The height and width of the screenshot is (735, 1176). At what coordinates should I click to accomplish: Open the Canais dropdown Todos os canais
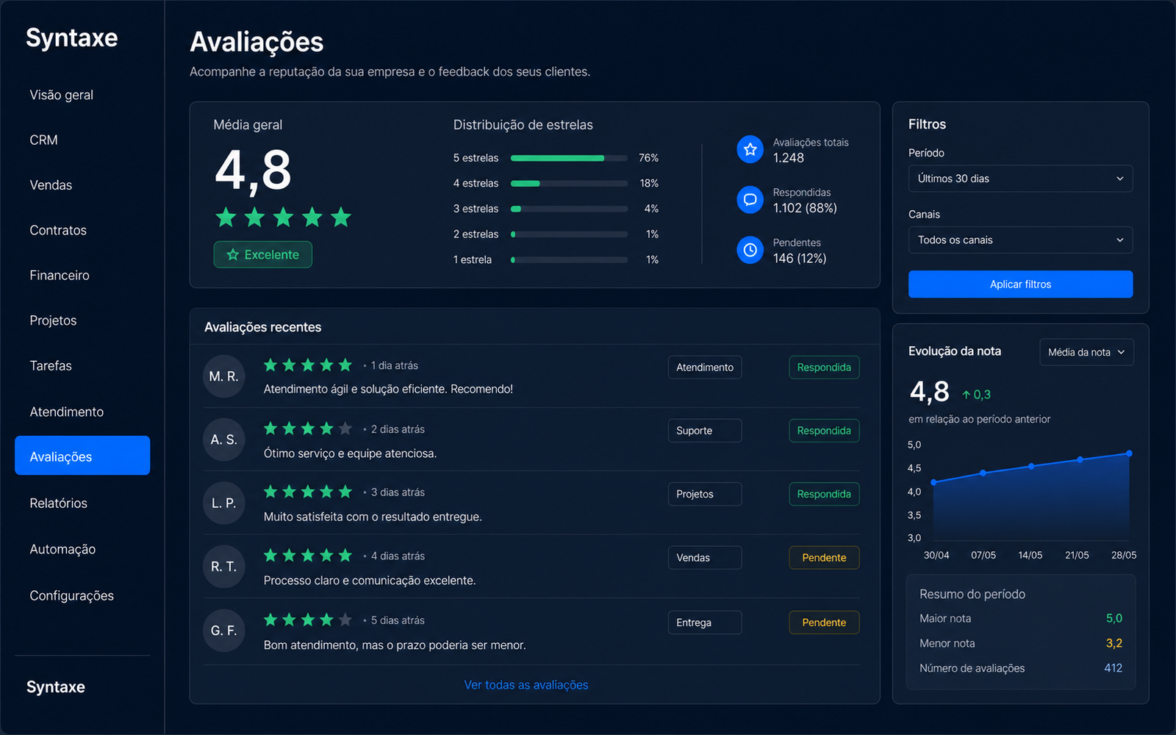1020,240
